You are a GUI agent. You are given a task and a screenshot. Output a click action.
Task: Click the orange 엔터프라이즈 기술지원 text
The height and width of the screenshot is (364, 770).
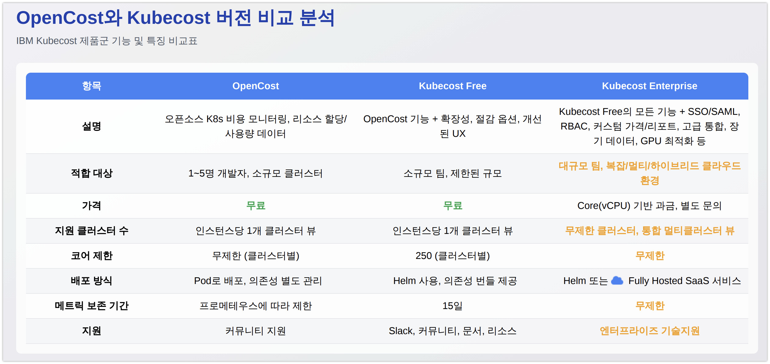[649, 331]
